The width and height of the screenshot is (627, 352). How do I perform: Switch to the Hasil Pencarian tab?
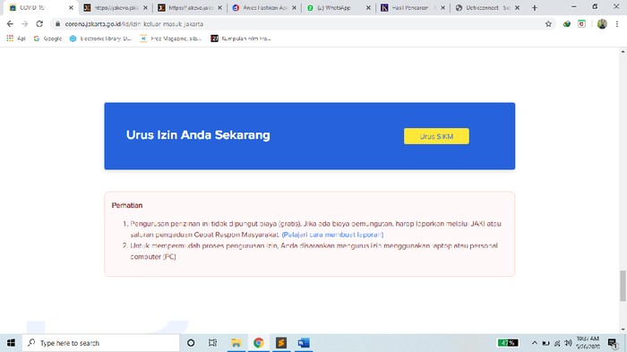[413, 7]
